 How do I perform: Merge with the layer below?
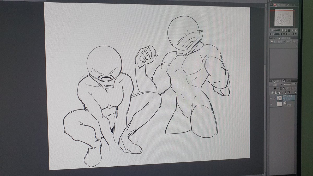[x=285, y=93]
